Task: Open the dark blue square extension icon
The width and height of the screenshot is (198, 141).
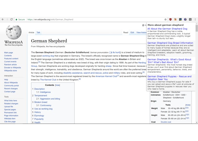Action: click(180, 19)
